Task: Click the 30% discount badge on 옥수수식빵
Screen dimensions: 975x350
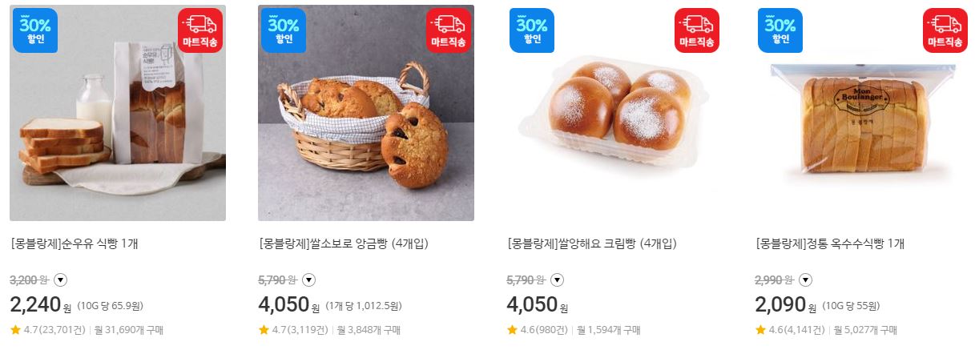Action: click(780, 30)
